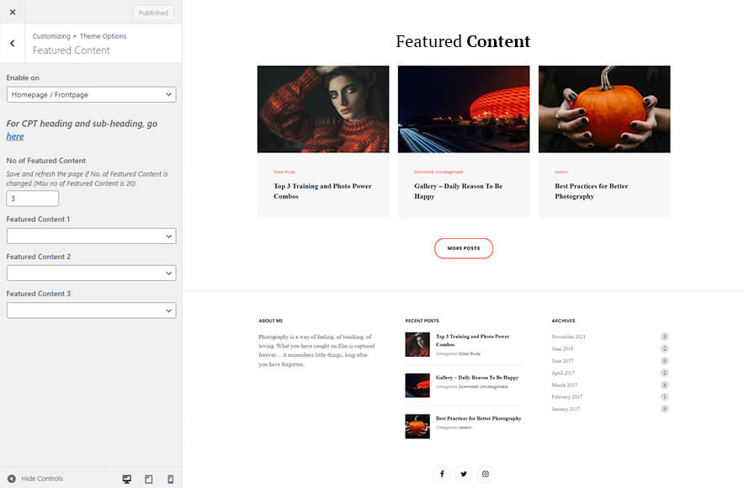
Task: Click the Lesson category label on third card
Action: pos(561,172)
